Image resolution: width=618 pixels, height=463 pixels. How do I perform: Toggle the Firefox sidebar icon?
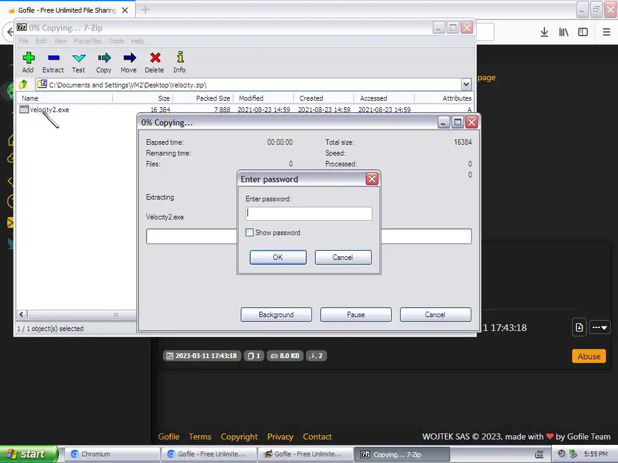583,32
